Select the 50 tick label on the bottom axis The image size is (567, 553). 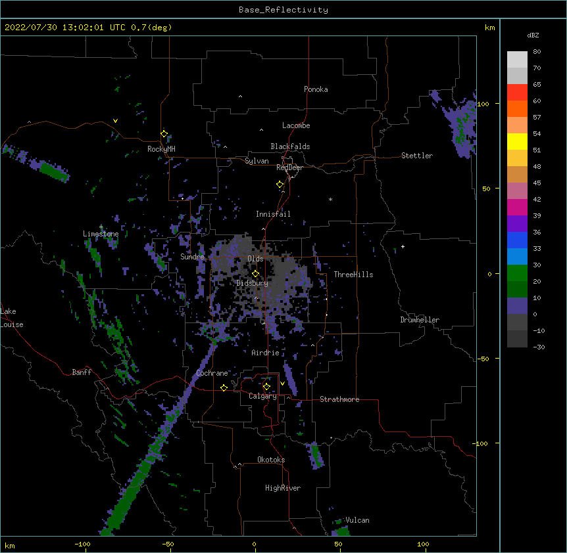click(x=338, y=544)
